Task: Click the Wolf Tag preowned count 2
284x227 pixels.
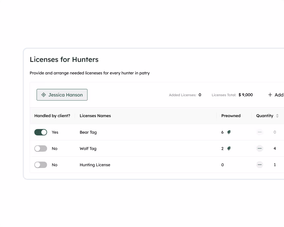Action: click(x=222, y=149)
